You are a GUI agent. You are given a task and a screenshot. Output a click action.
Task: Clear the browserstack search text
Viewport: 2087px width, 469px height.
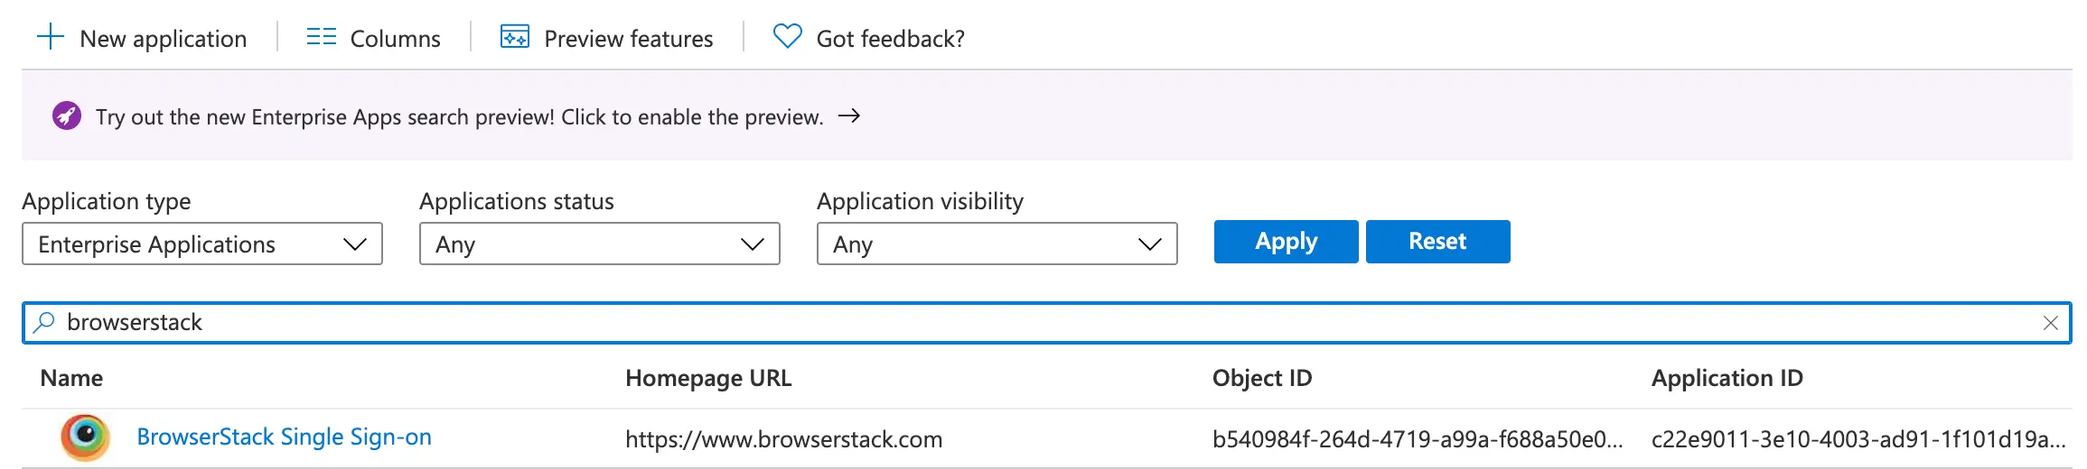[2050, 323]
